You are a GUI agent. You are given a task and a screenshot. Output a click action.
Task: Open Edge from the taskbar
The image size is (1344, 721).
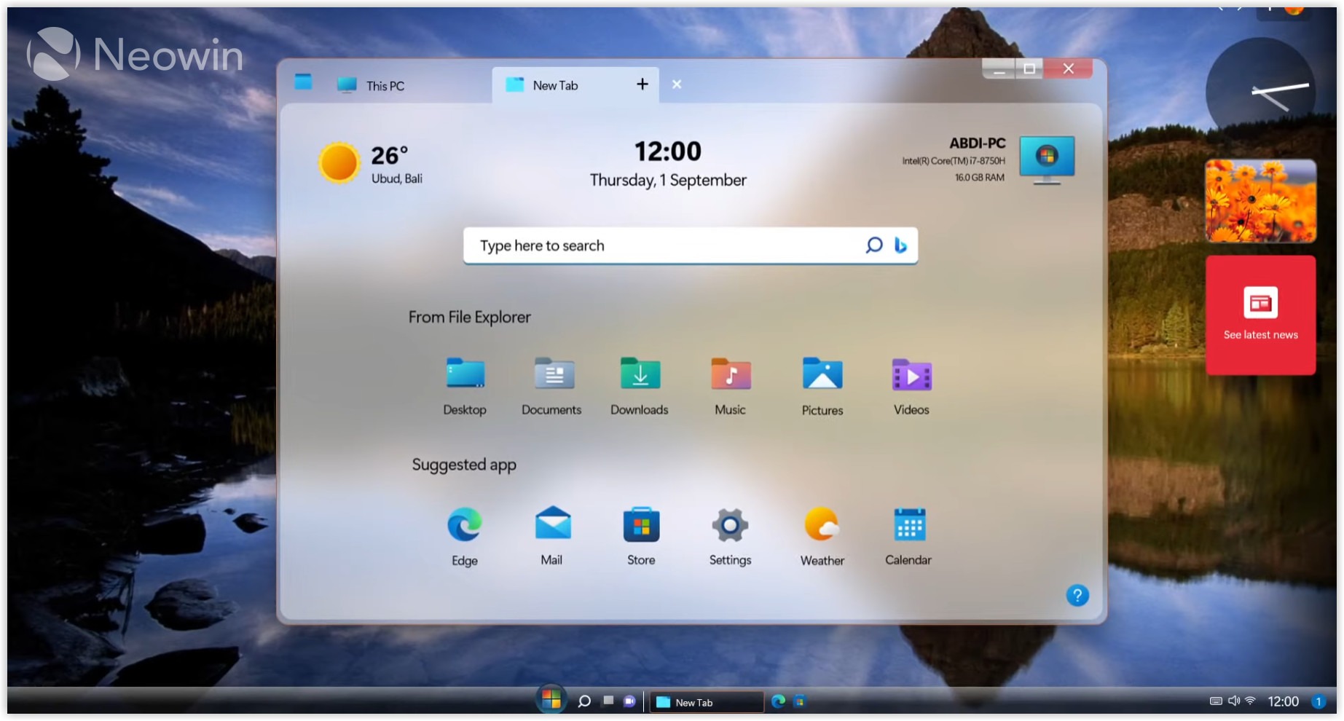[x=778, y=701]
